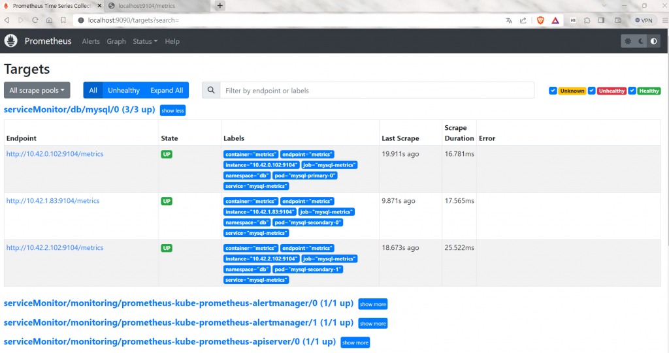Switch to light theme contrast icon

(x=653, y=41)
